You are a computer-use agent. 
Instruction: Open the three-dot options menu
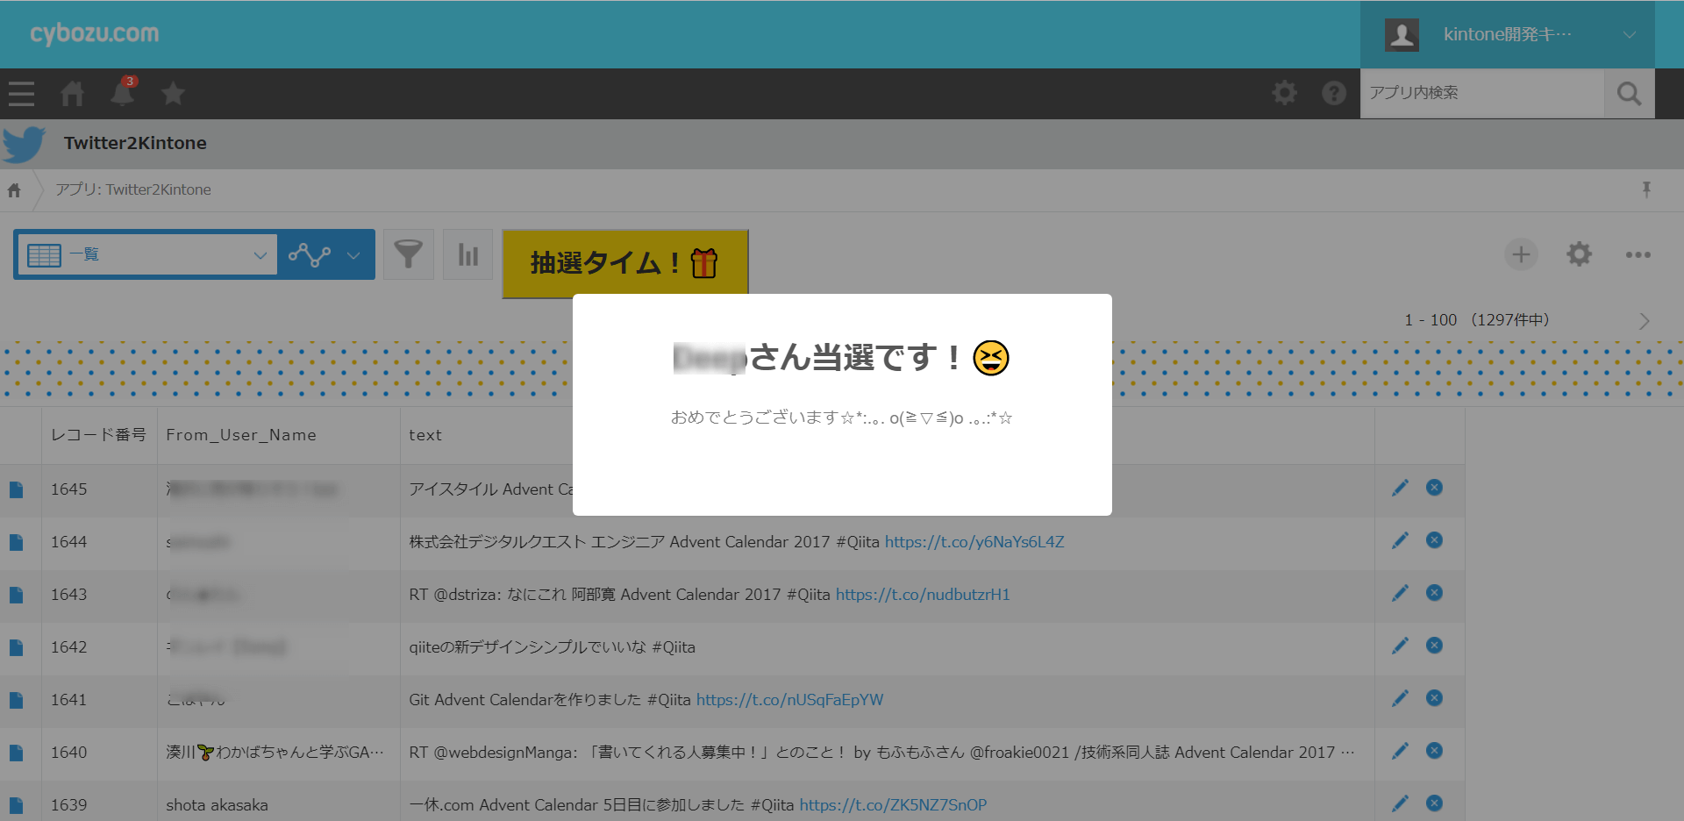coord(1638,254)
